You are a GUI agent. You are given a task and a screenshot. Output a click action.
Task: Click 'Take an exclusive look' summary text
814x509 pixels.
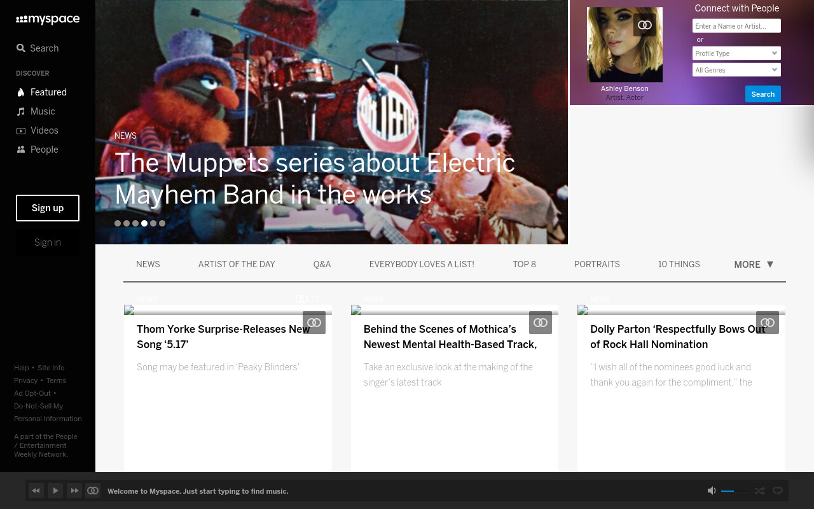[x=448, y=375]
